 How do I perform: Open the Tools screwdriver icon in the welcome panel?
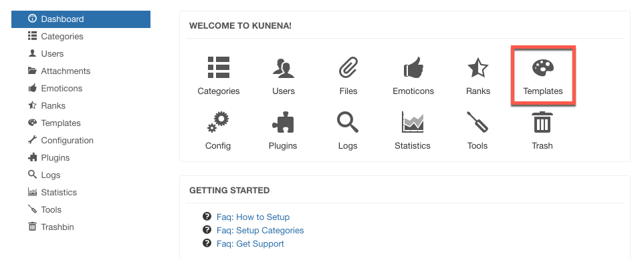click(477, 122)
